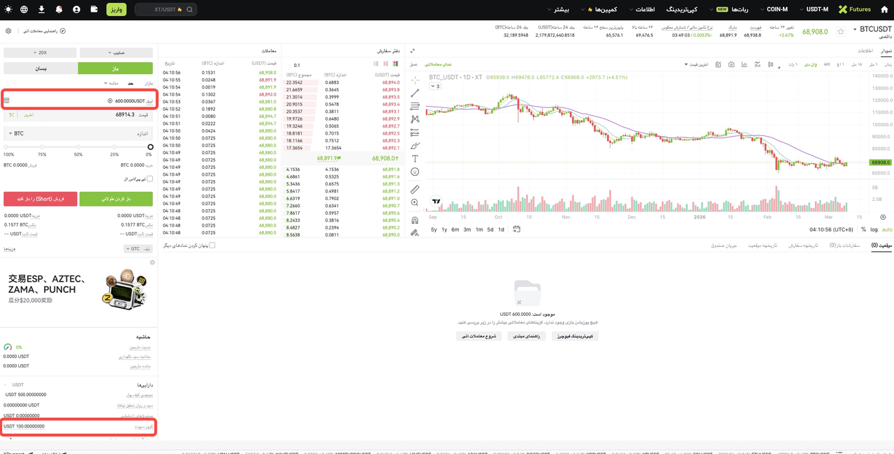The height and width of the screenshot is (454, 894).
Task: Click the green deposit (واریز) button
Action: (117, 10)
